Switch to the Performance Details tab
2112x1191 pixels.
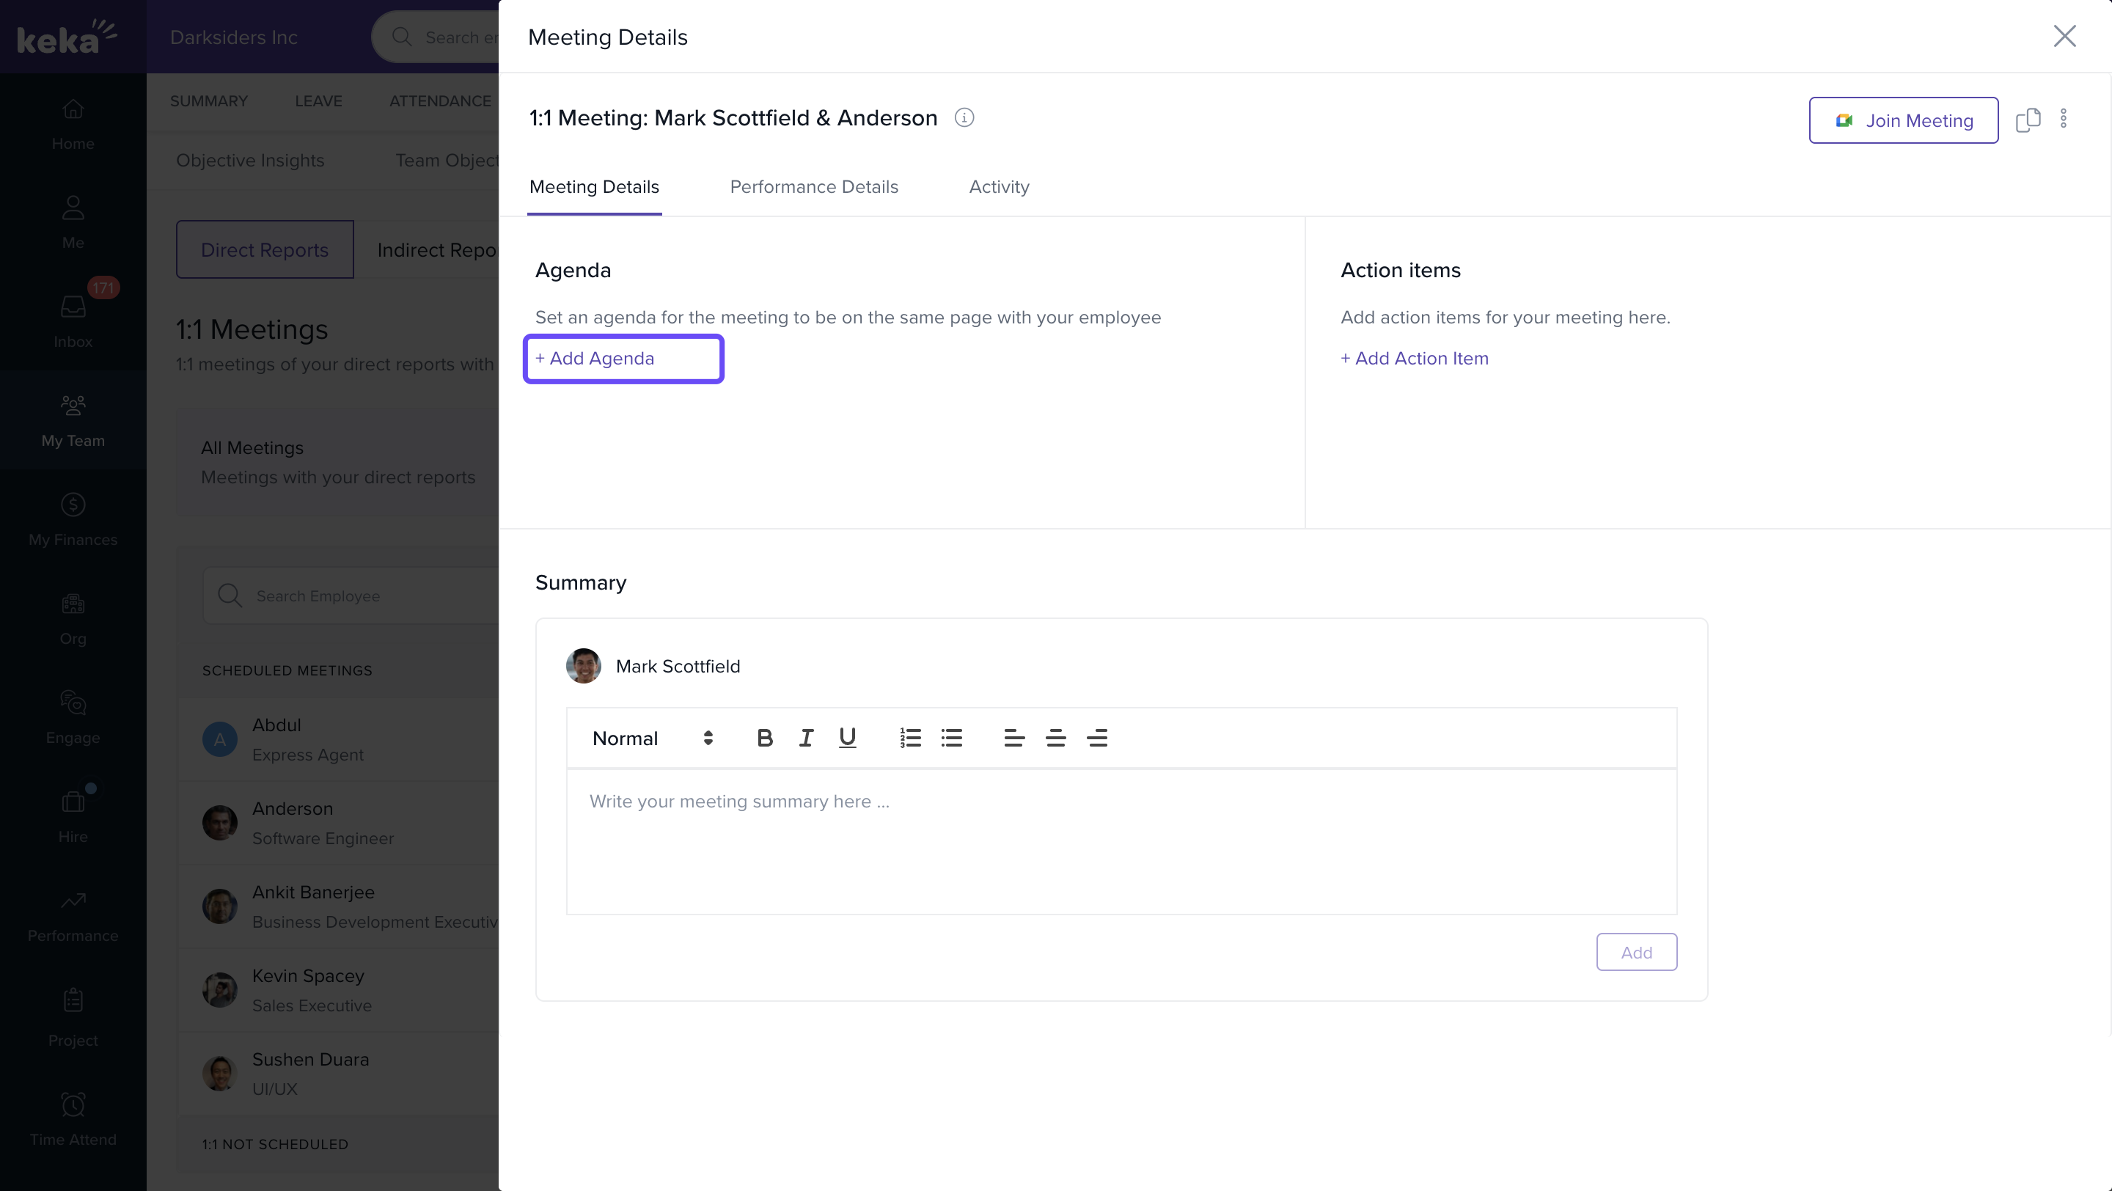[x=813, y=187]
